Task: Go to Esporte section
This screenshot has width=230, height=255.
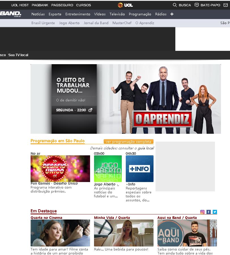Action: pos(55,14)
